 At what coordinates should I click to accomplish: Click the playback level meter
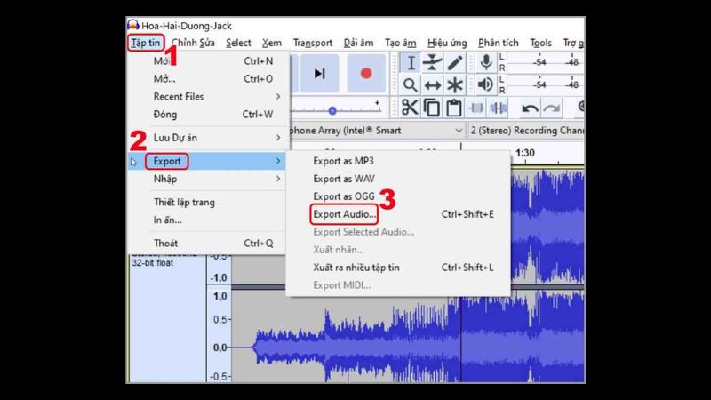(547, 84)
